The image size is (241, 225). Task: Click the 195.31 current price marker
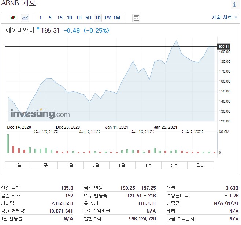coord(224,46)
